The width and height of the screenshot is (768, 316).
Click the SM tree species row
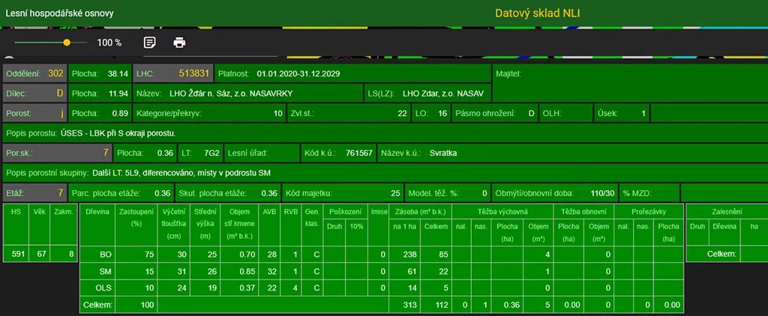coord(106,271)
